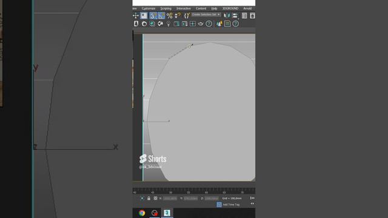Viewport: 388px width, 218px height.
Task: Click Add Time Tag
Action: pyautogui.click(x=231, y=205)
